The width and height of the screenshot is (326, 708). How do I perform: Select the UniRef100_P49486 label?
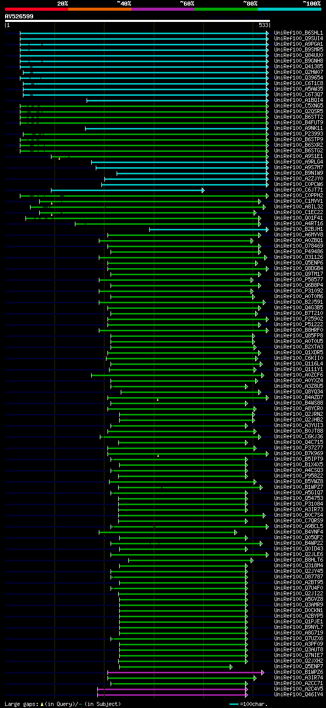298,252
